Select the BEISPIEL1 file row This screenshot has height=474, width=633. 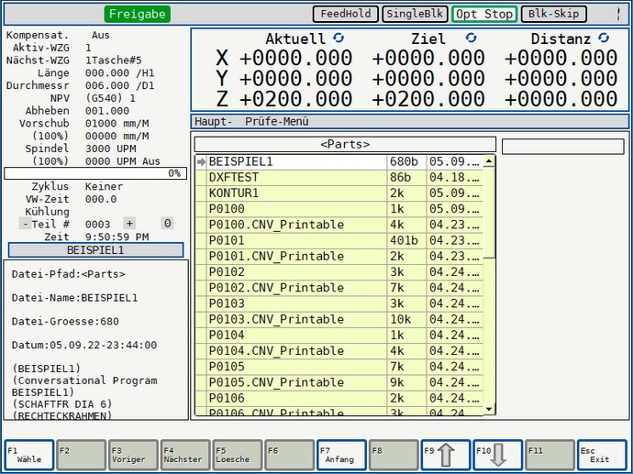pos(339,161)
